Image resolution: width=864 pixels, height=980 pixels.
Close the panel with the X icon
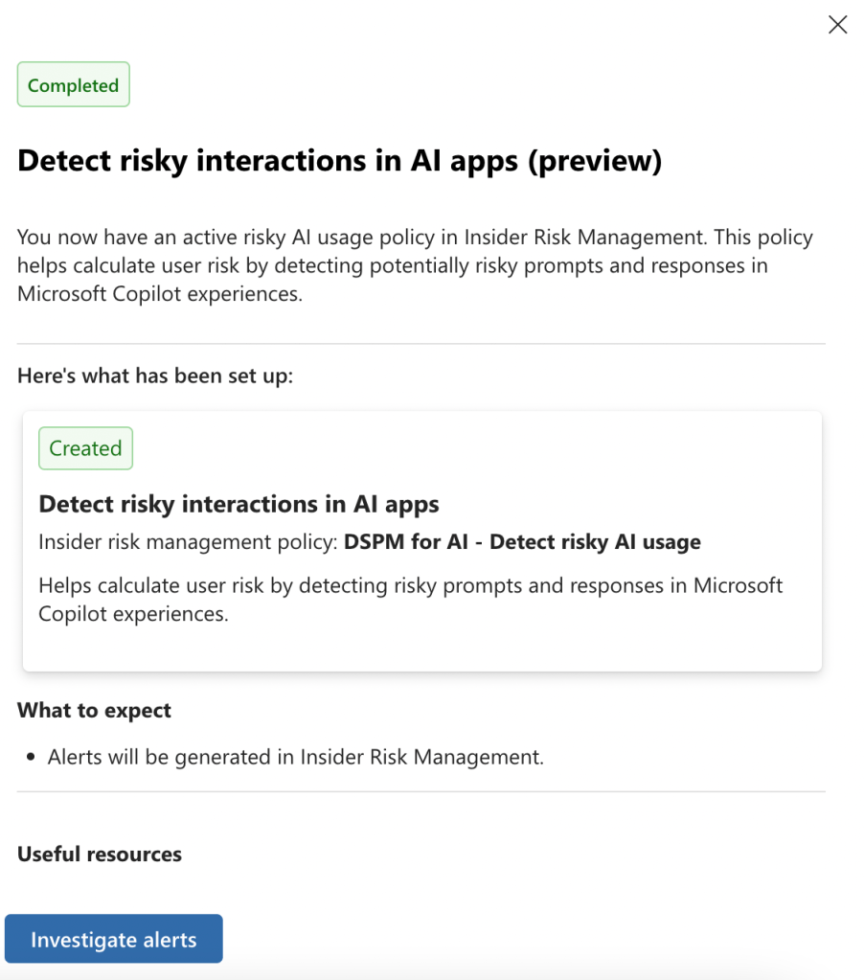tap(837, 26)
